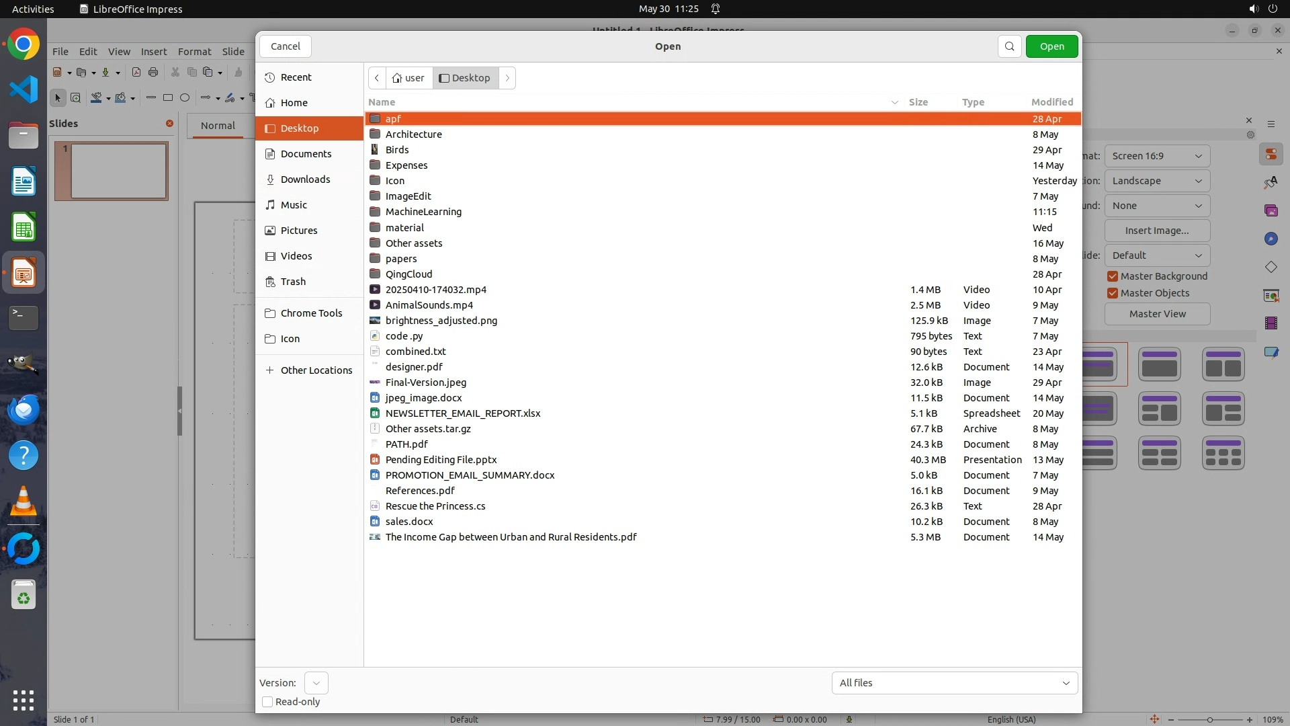The width and height of the screenshot is (1290, 726).
Task: Select Pending Editing File.pptx
Action: coord(441,460)
